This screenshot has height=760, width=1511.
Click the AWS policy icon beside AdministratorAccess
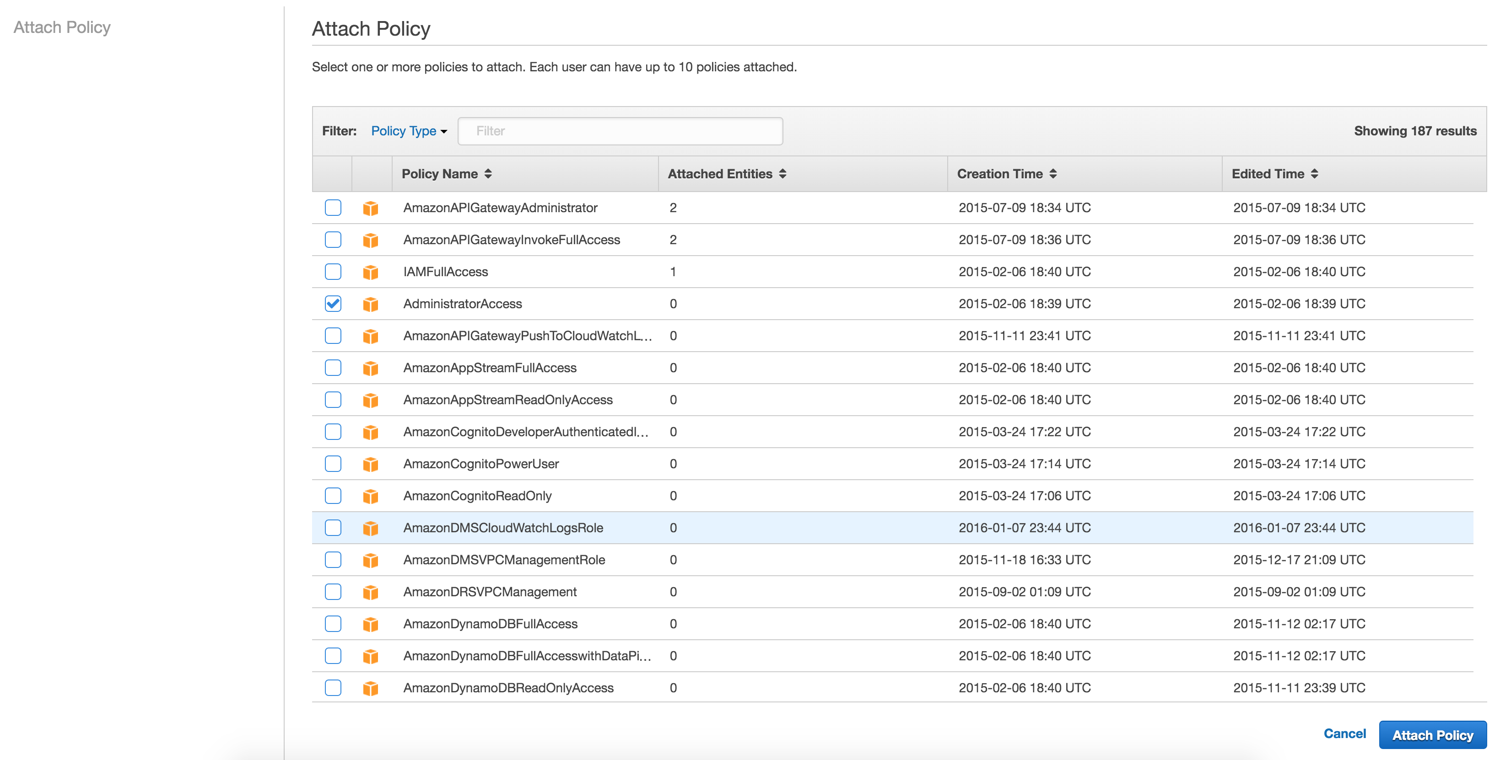[371, 304]
